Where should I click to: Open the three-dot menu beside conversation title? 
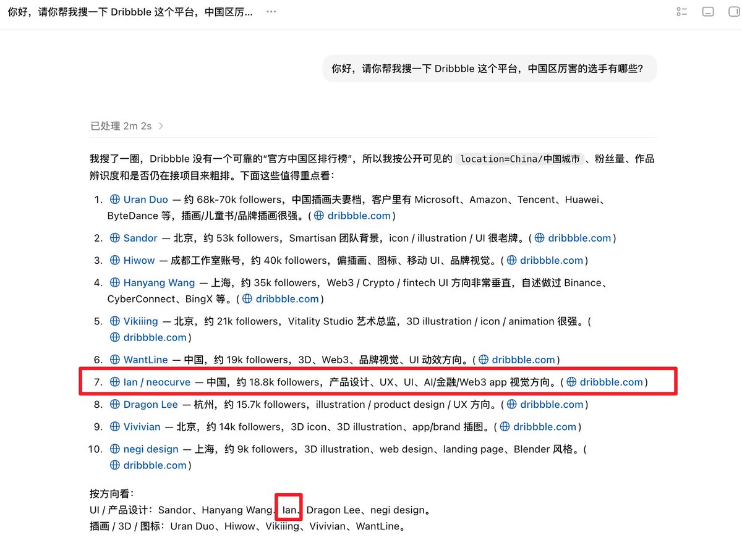click(271, 12)
